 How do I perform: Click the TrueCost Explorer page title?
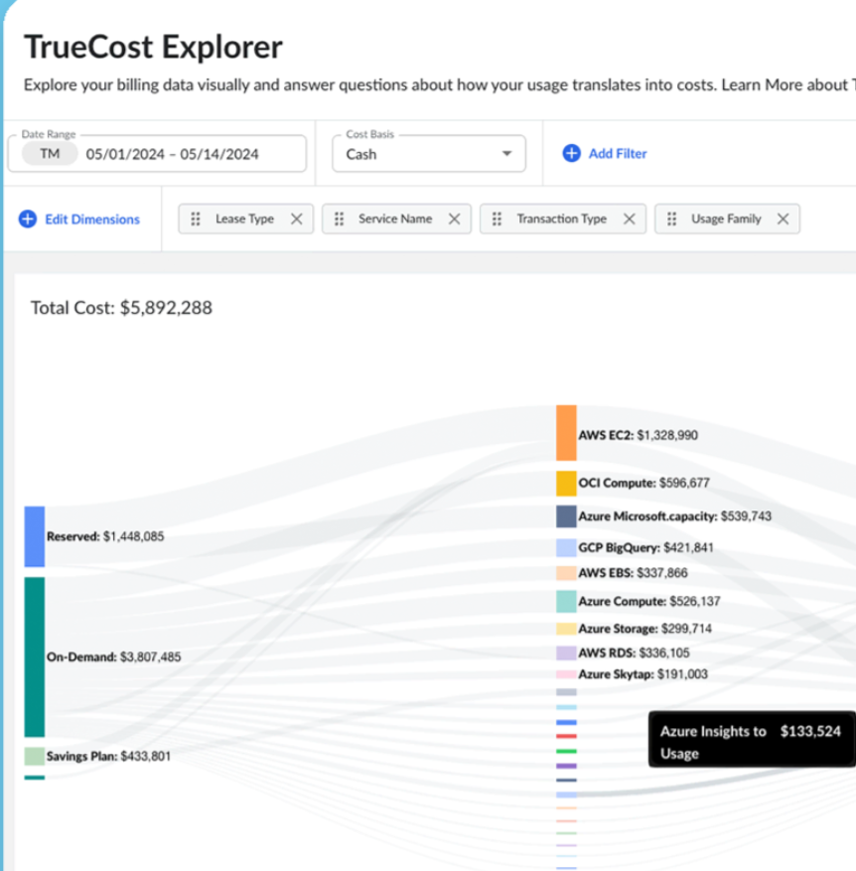[x=153, y=47]
